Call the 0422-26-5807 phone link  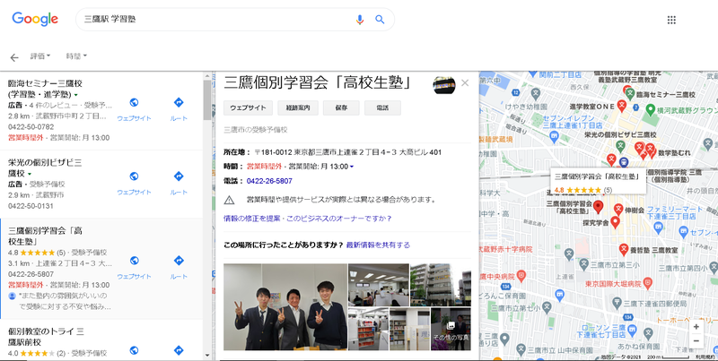pos(269,181)
